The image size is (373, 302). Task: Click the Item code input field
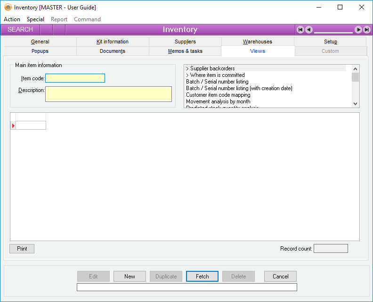[x=75, y=78]
